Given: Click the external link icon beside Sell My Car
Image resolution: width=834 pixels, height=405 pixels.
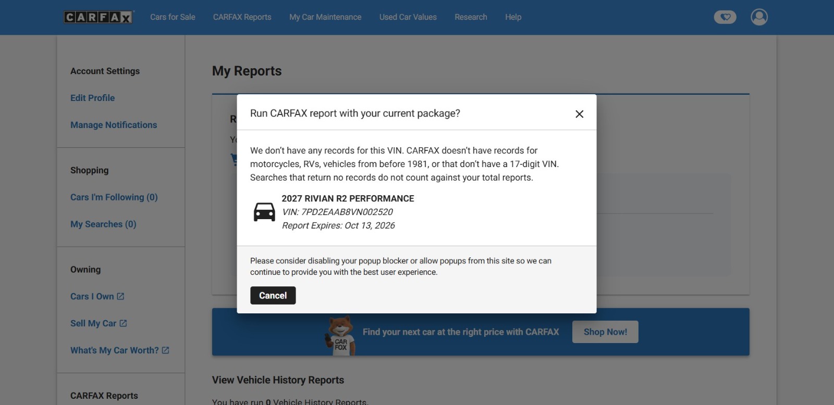Looking at the screenshot, I should [x=123, y=323].
